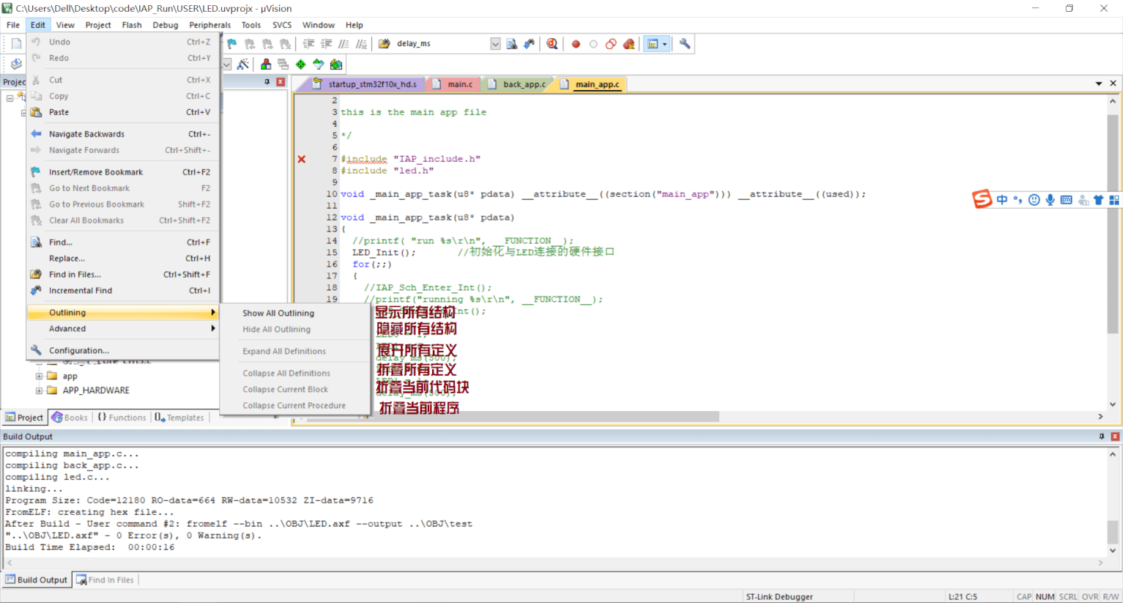Click the File Extensions, Books and Environment icon
Image resolution: width=1125 pixels, height=608 pixels.
click(x=266, y=64)
